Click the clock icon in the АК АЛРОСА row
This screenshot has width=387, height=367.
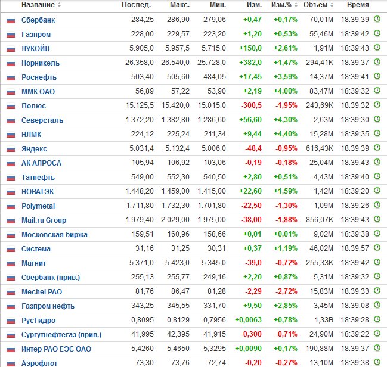point(377,162)
